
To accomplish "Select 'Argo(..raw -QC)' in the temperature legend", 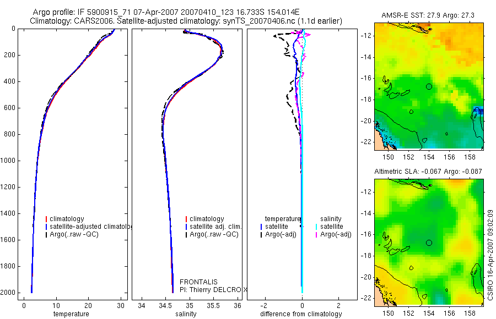I will (x=74, y=235).
